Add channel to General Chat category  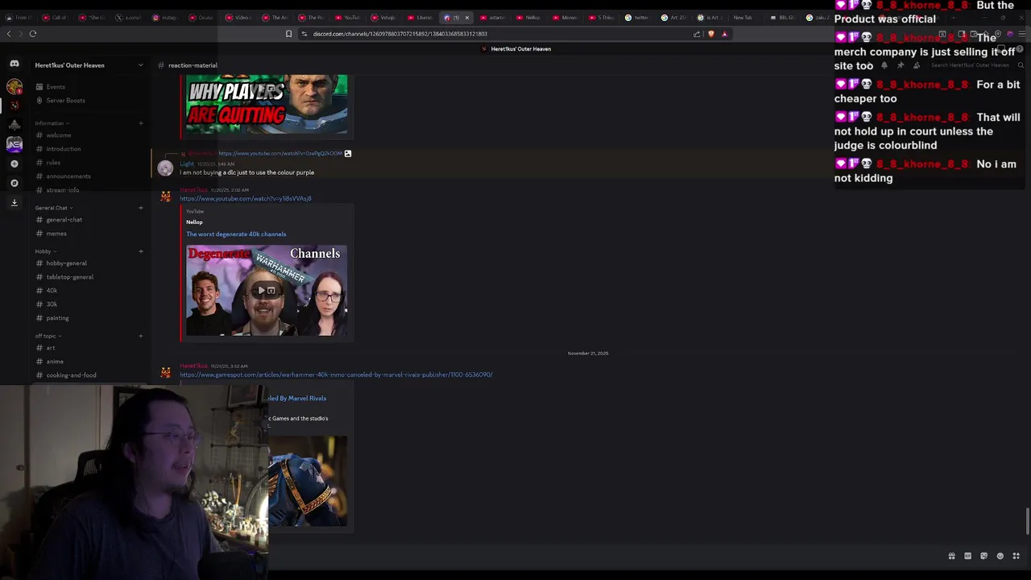(140, 208)
